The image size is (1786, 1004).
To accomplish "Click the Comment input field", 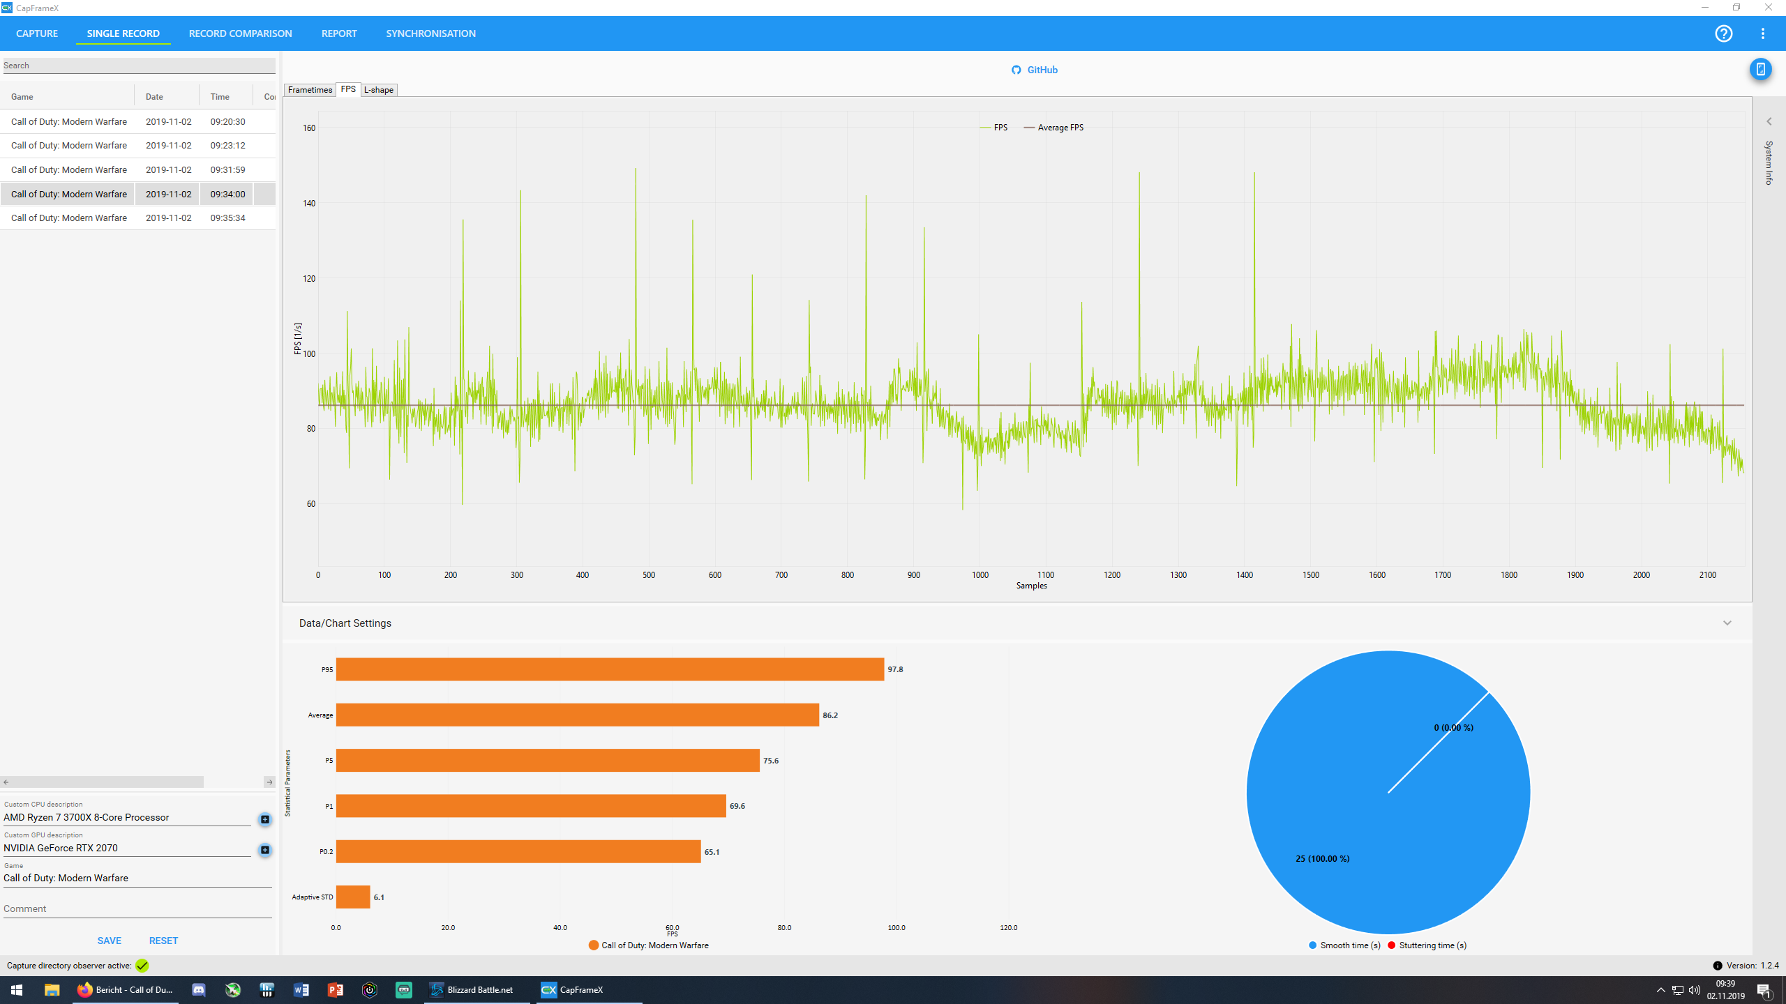I will [x=137, y=908].
